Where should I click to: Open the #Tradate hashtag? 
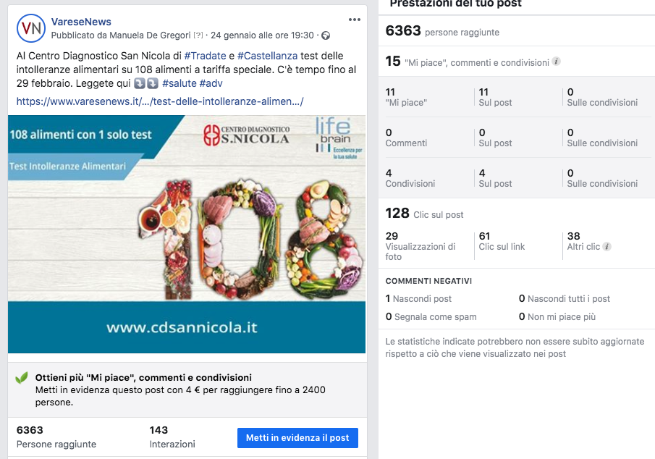[x=205, y=56]
